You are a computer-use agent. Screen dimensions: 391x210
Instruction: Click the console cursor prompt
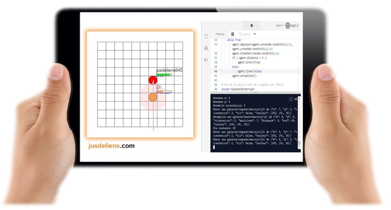[x=214, y=147]
